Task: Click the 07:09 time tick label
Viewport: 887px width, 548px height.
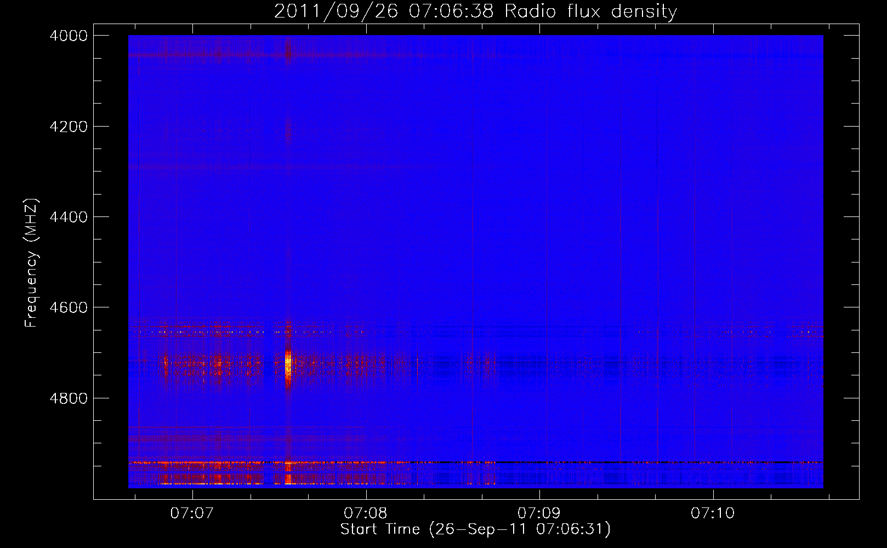Action: pyautogui.click(x=539, y=513)
